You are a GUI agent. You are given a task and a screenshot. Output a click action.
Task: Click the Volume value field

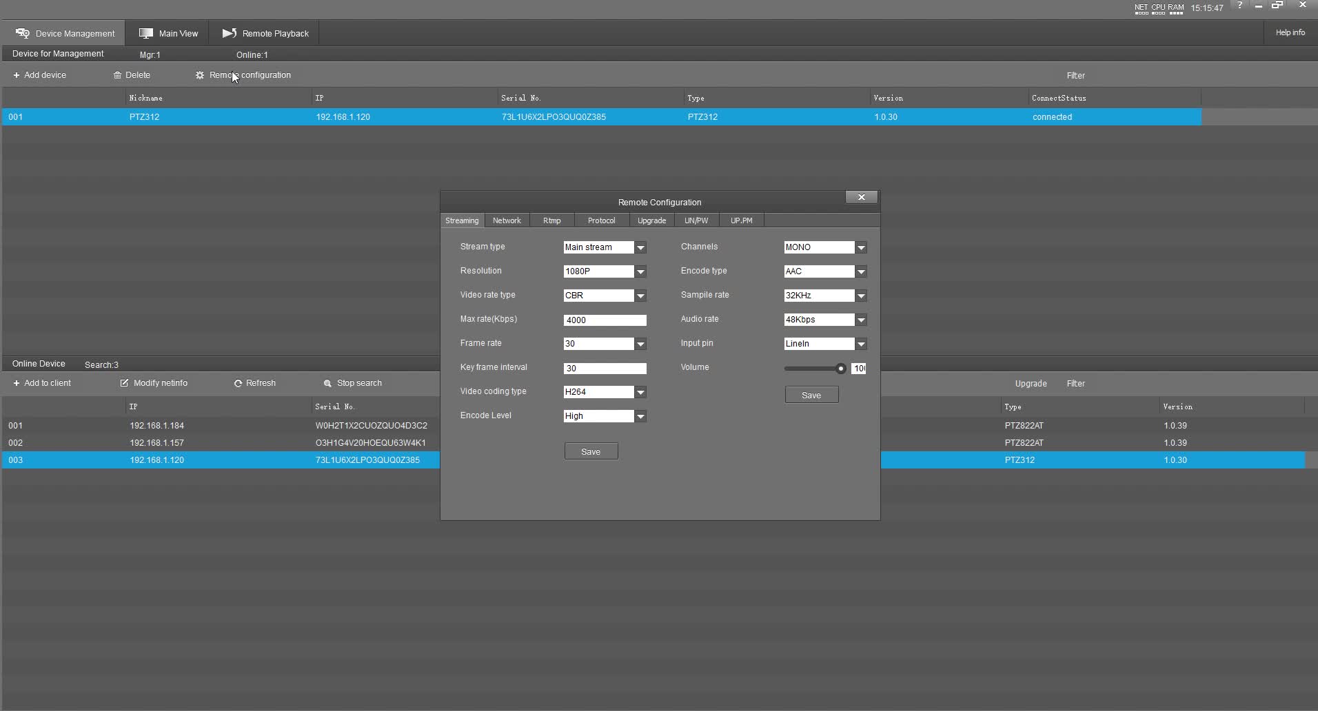859,369
